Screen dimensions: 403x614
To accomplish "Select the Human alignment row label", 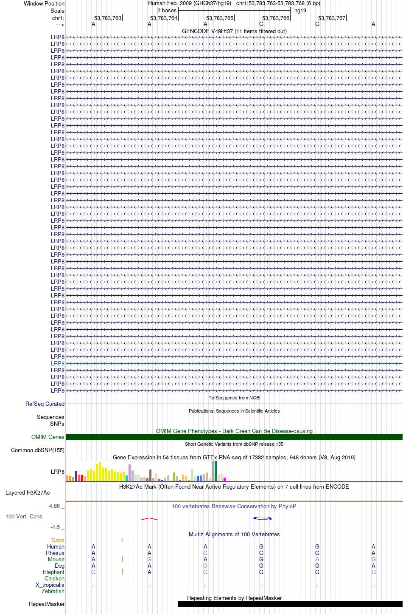I will (x=56, y=547).
